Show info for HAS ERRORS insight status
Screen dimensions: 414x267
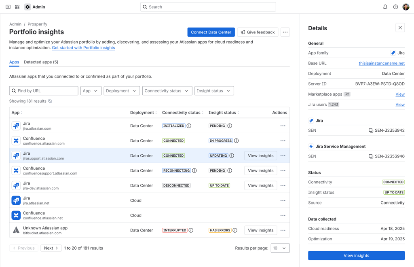pyautogui.click(x=235, y=230)
